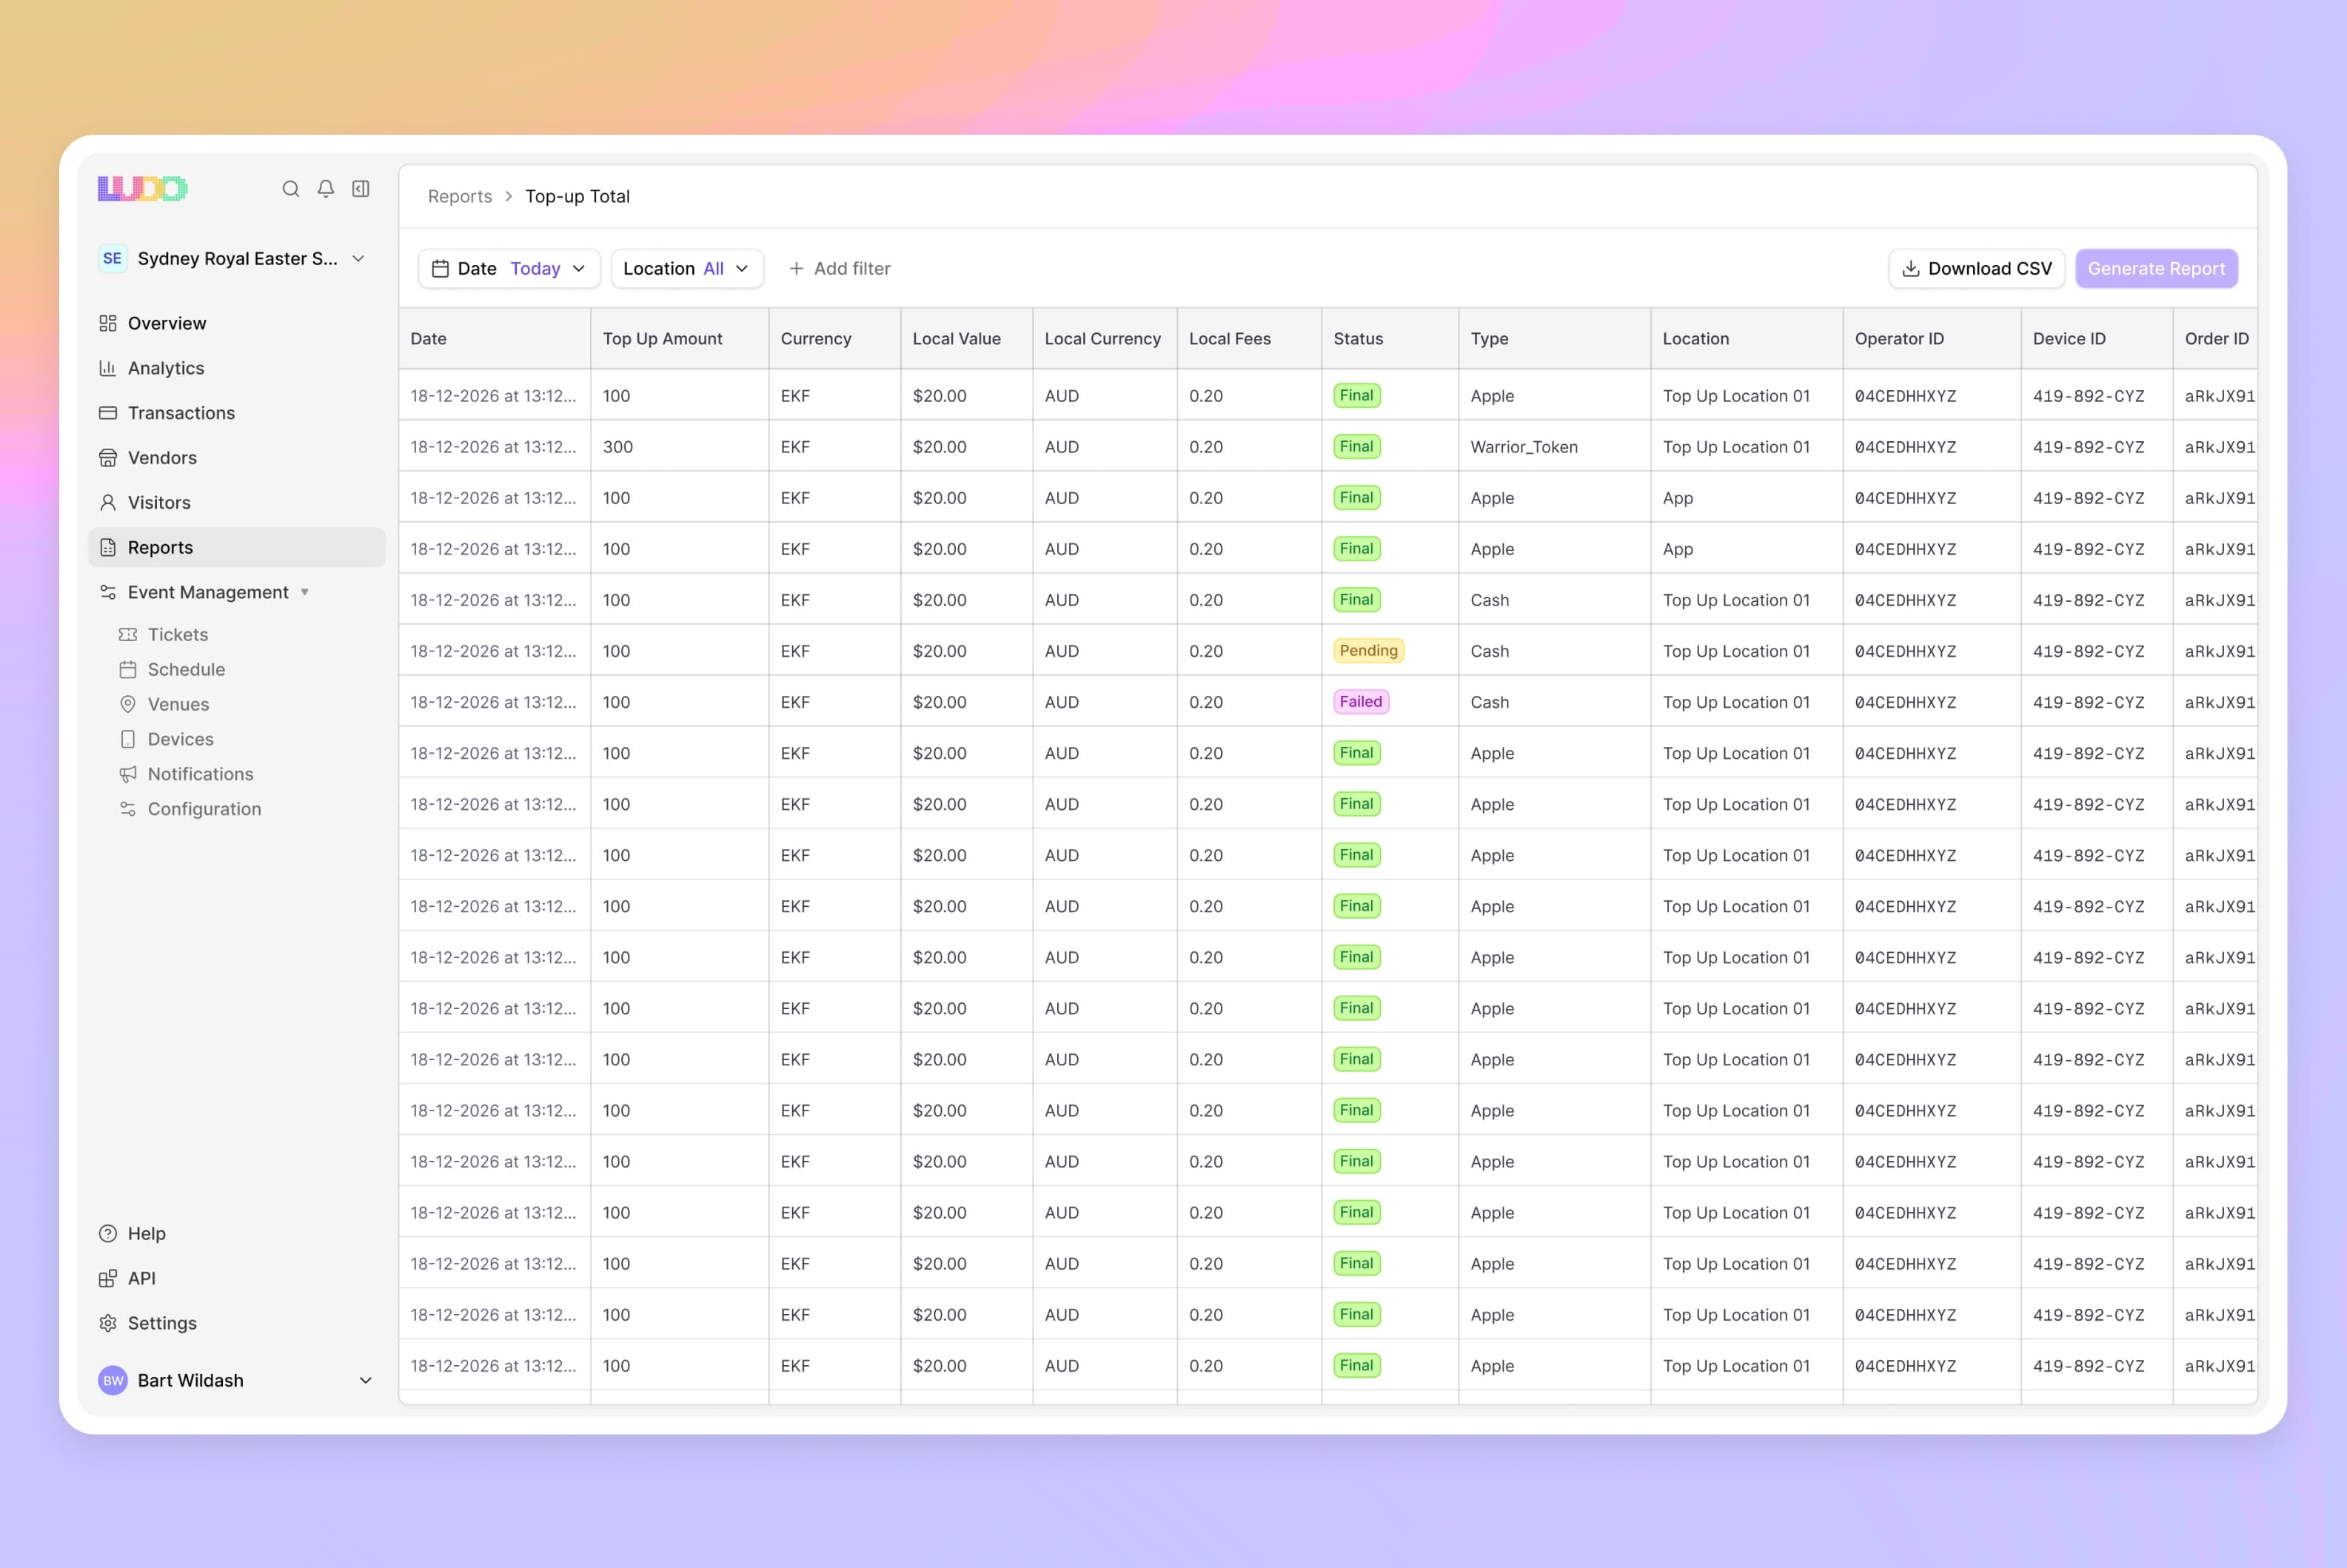Open Schedule via the calendar icon
Image resolution: width=2347 pixels, height=1568 pixels.
tap(128, 669)
